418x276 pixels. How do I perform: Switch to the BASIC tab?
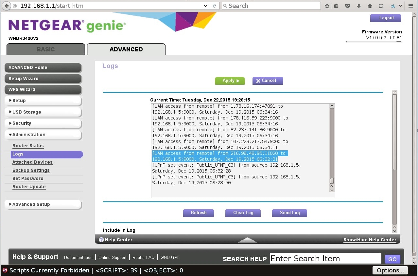46,49
